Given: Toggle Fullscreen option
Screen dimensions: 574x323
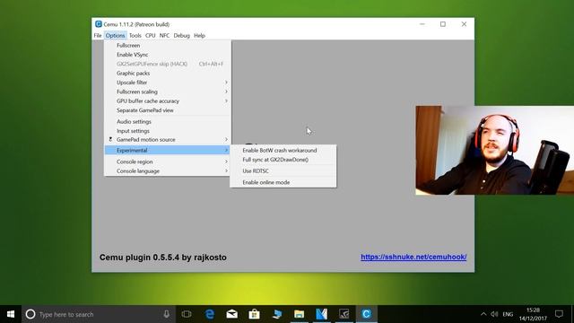Looking at the screenshot, I should pos(168,46).
